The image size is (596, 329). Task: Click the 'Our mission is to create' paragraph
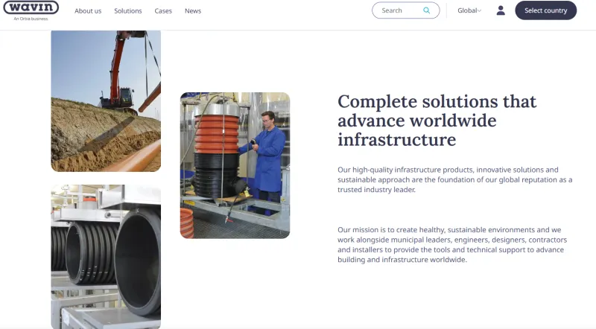tap(452, 245)
